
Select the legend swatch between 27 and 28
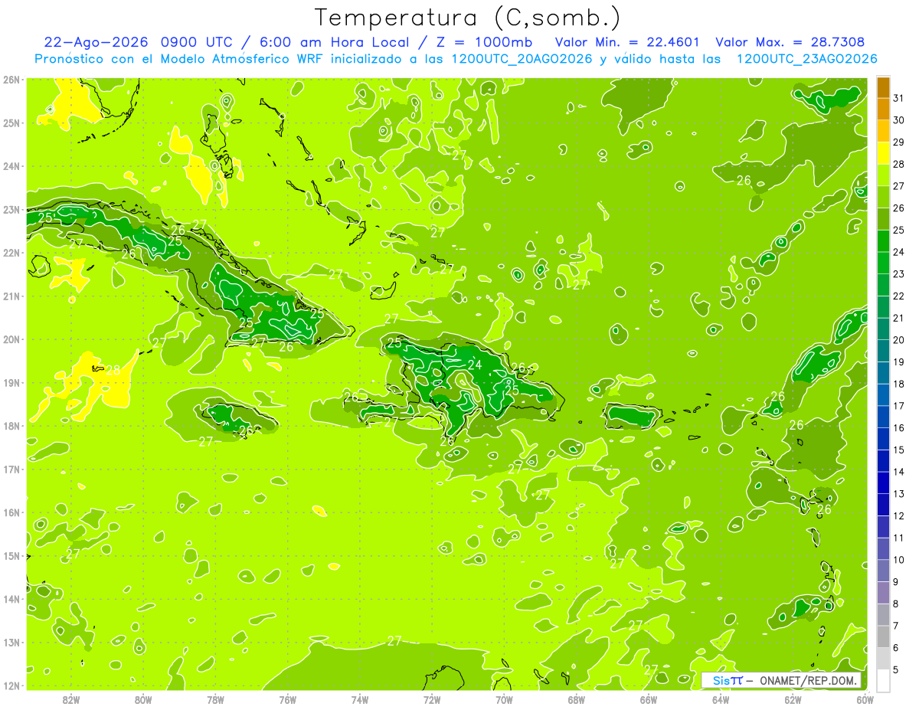883,175
